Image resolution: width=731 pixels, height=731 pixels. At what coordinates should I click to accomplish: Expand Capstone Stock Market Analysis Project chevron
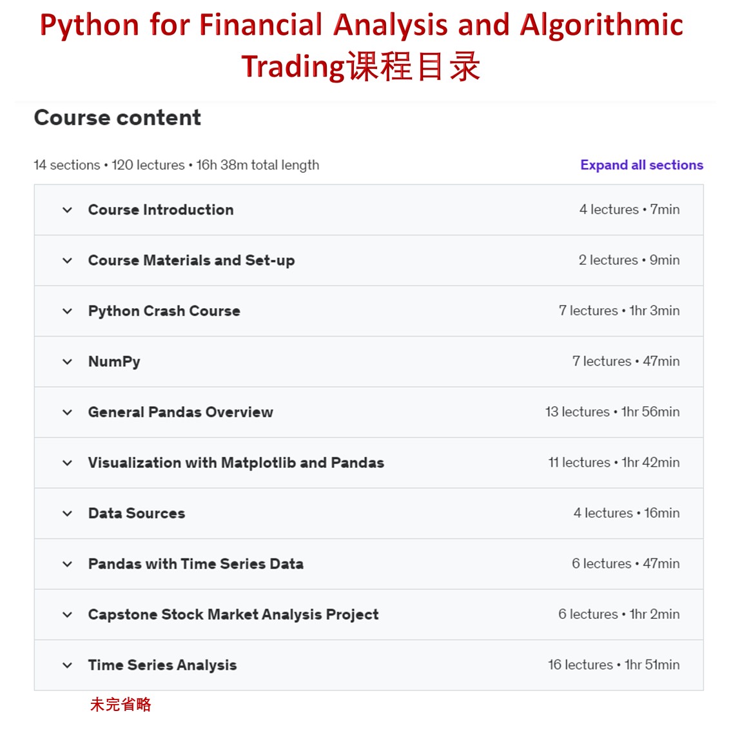(67, 614)
